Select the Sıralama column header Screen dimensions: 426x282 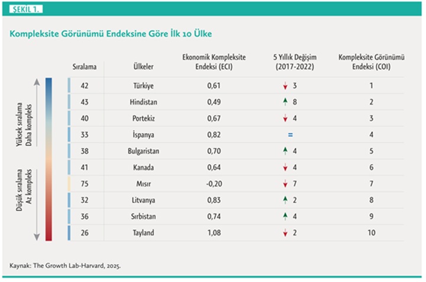tap(83, 67)
